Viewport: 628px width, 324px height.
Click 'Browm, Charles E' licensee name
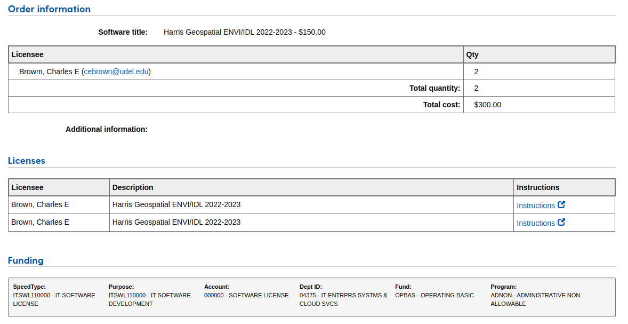[x=49, y=72]
